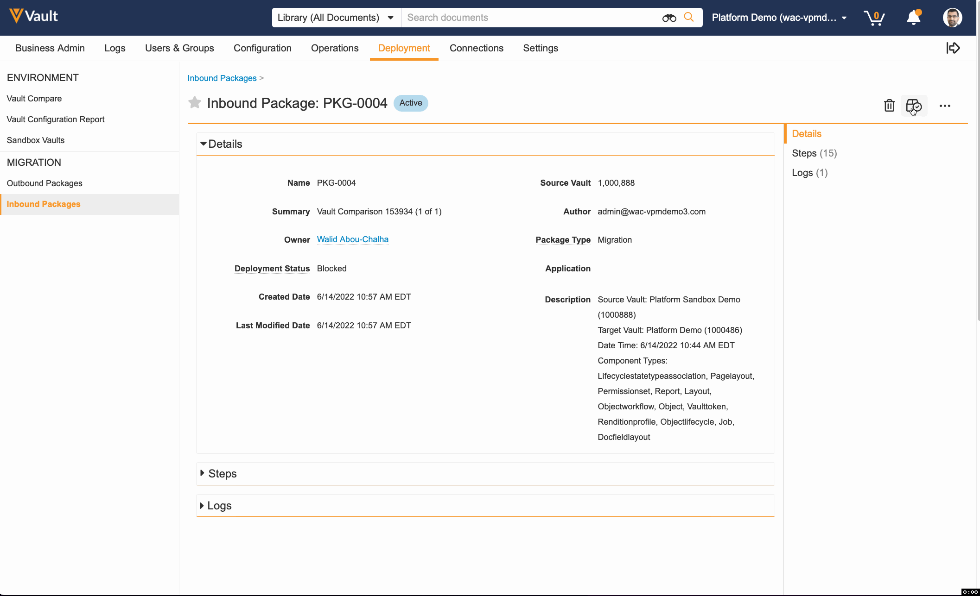980x596 pixels.
Task: Click the user profile avatar
Action: coord(952,18)
